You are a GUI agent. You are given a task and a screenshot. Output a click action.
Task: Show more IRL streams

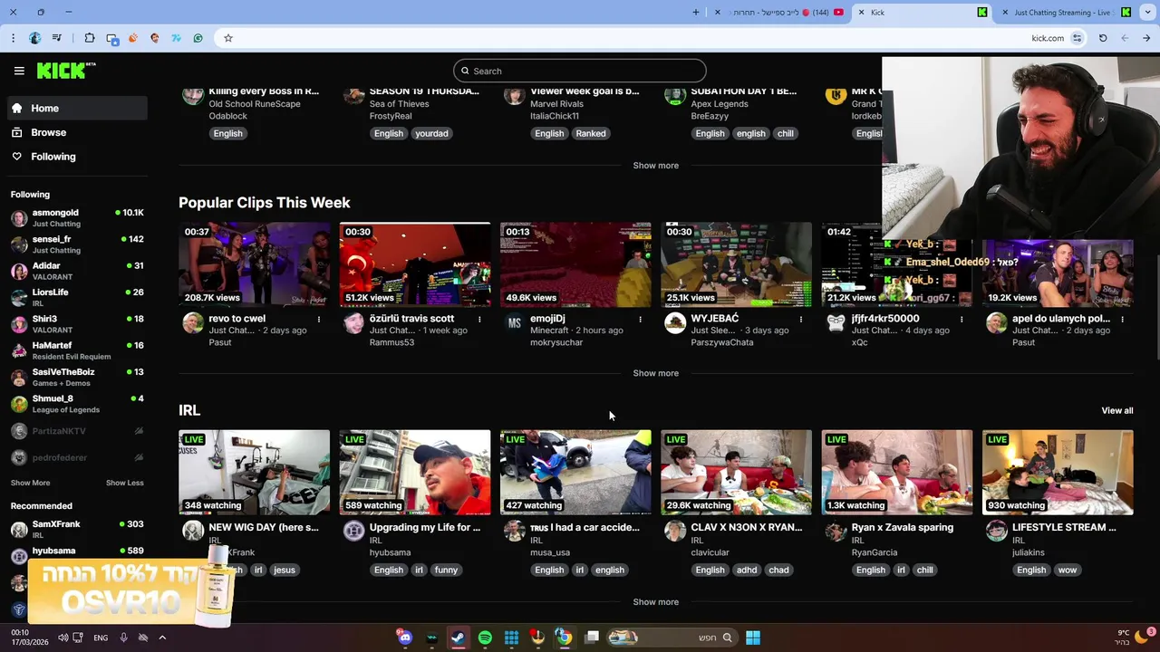click(655, 602)
